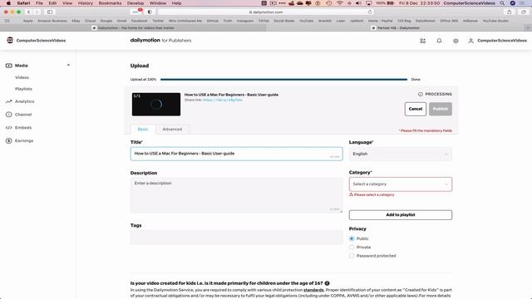Click the privacy shield icon beside address bar
This screenshot has width=532, height=299.
tap(150, 12)
